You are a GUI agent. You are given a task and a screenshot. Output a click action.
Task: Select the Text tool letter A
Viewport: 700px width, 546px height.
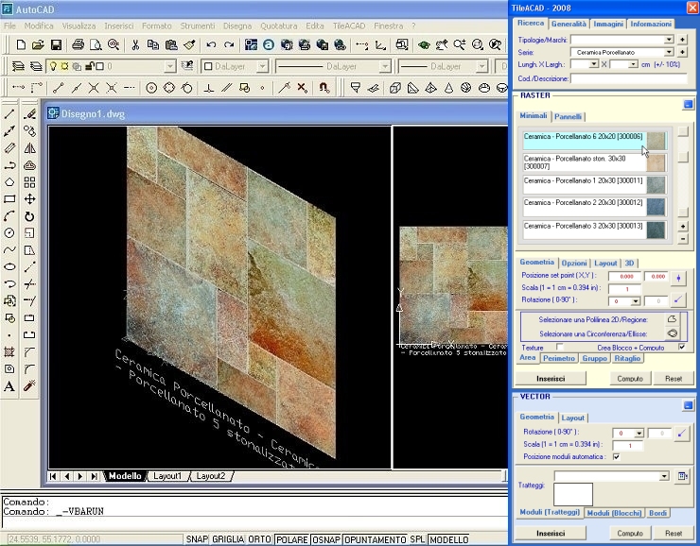[x=9, y=386]
